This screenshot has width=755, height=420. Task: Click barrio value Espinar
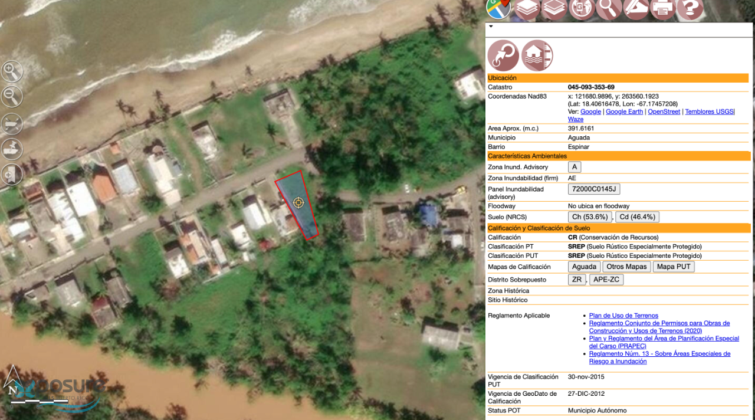pos(579,147)
